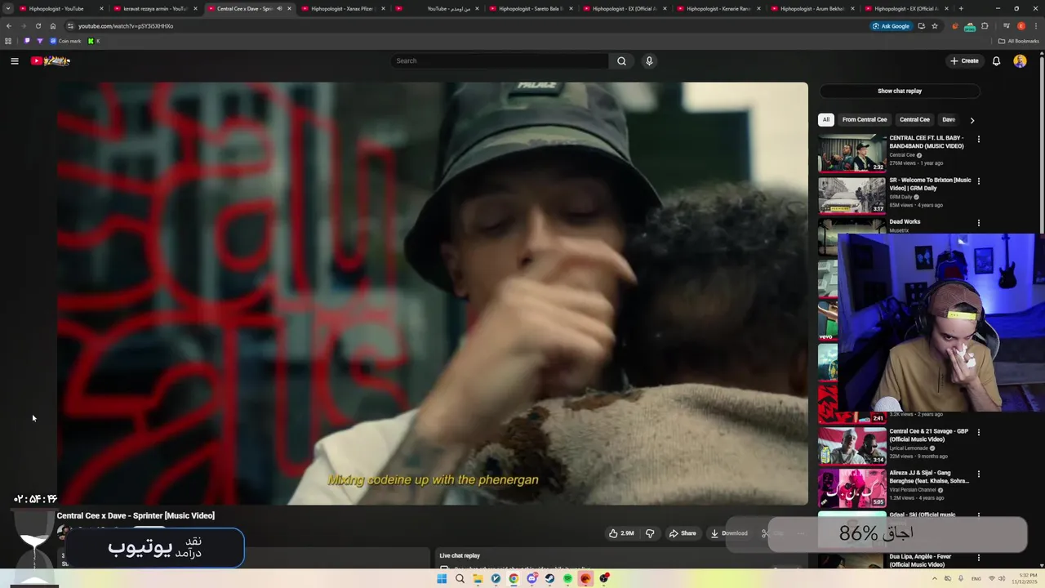1045x588 pixels.
Task: Open the Central Cee channel name link
Action: 902,155
